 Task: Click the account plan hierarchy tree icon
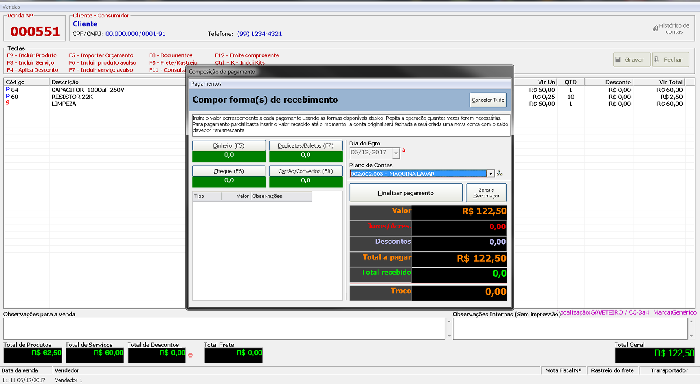pos(500,173)
